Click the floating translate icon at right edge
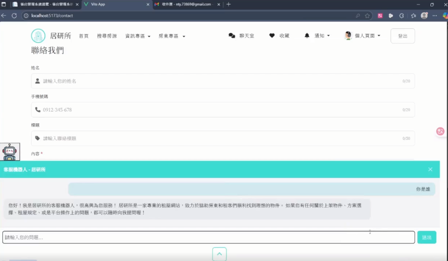The width and height of the screenshot is (448, 261). pyautogui.click(x=440, y=131)
